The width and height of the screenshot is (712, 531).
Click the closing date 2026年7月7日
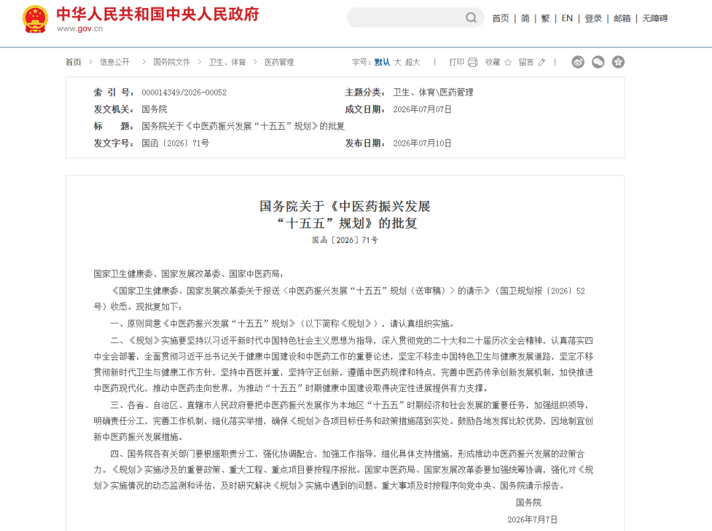pos(532,520)
